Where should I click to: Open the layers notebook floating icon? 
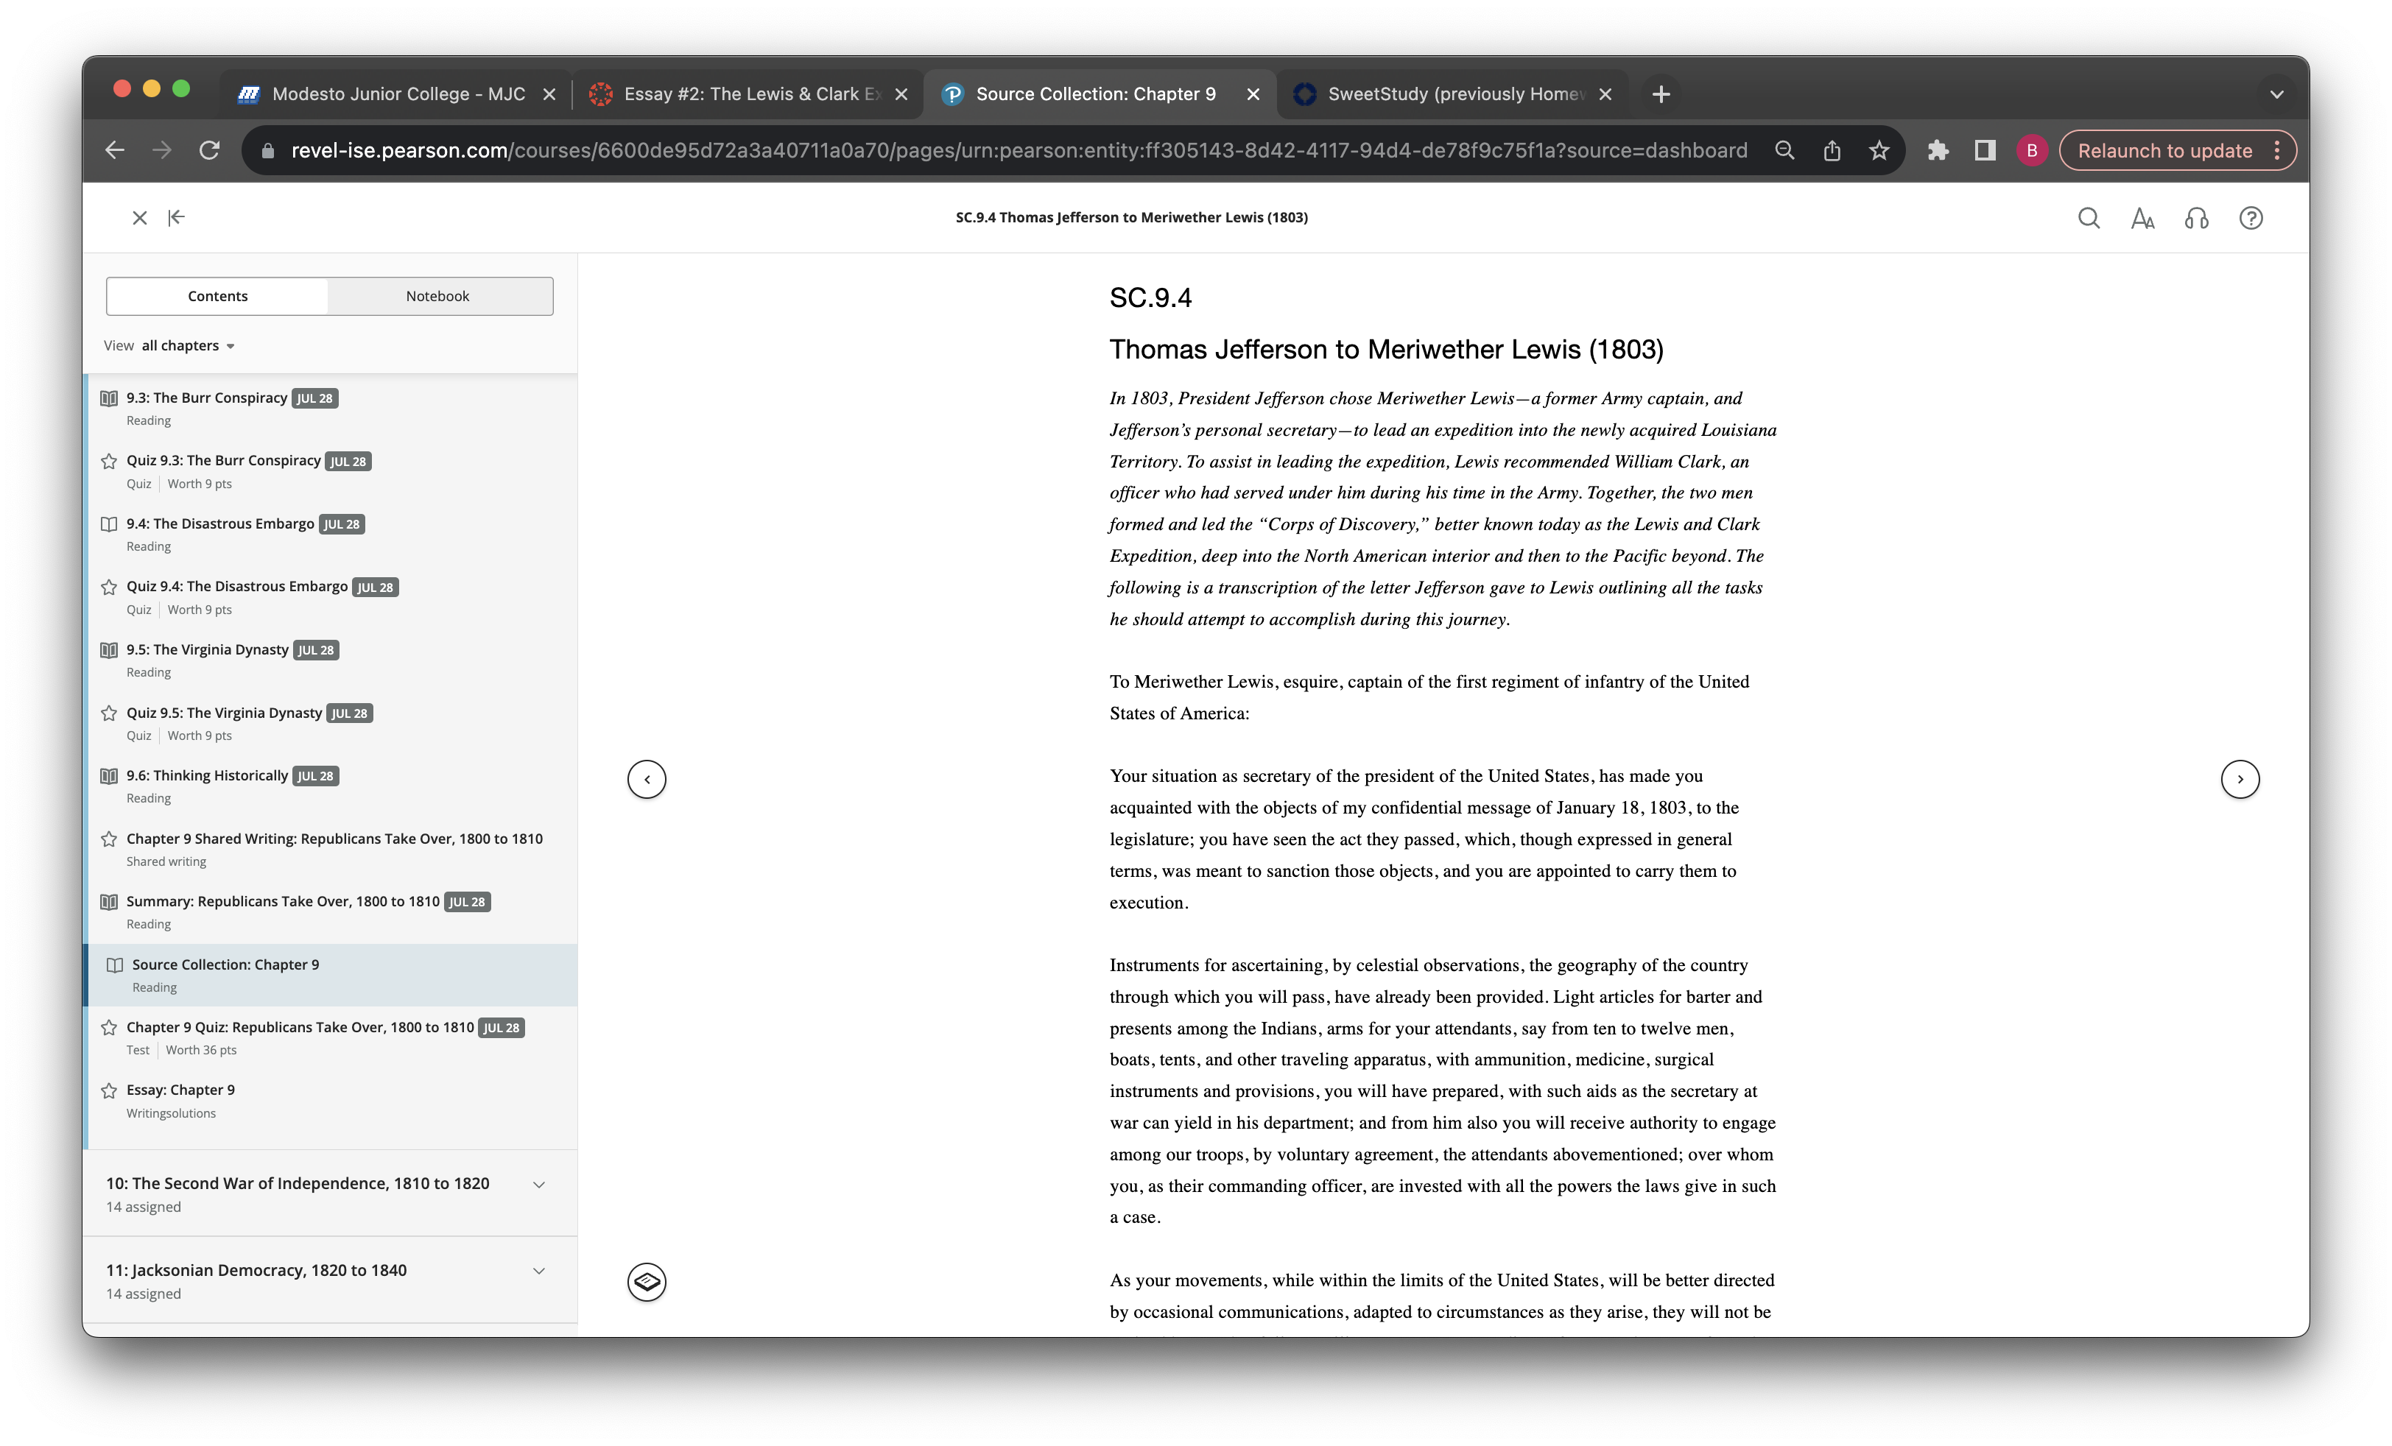pos(647,1281)
